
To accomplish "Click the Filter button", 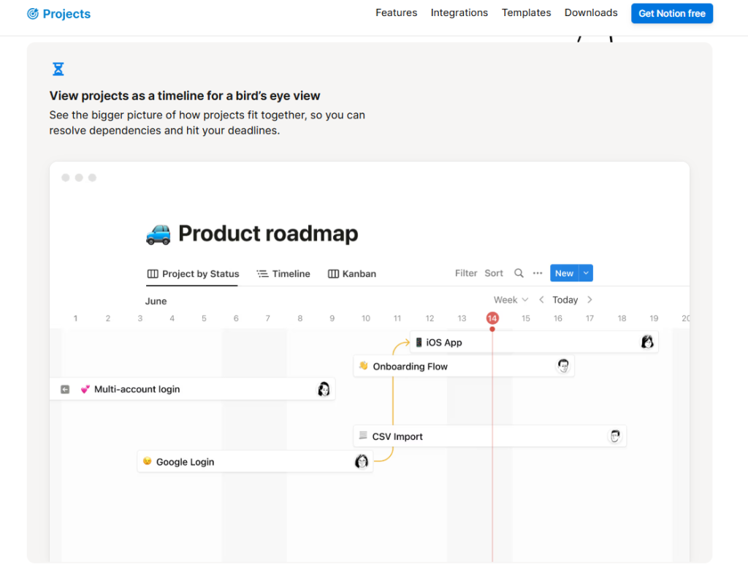I will click(x=465, y=273).
